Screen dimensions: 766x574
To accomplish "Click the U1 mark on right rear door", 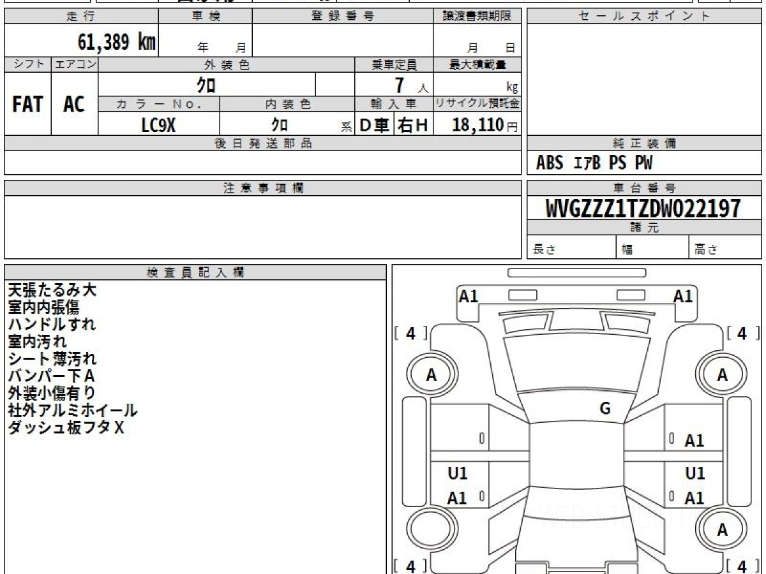I will click(x=695, y=473).
